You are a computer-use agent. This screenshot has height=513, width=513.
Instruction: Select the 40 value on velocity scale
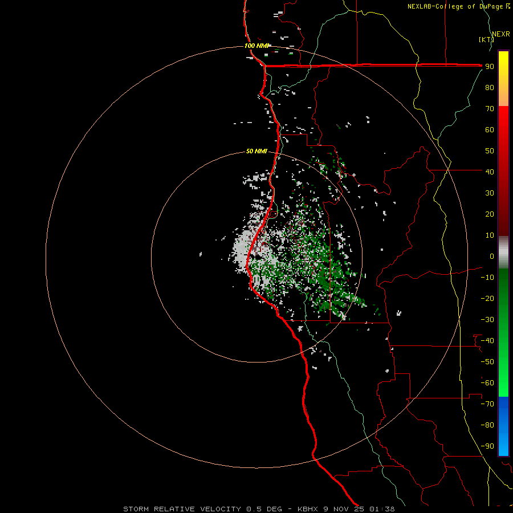pos(490,172)
